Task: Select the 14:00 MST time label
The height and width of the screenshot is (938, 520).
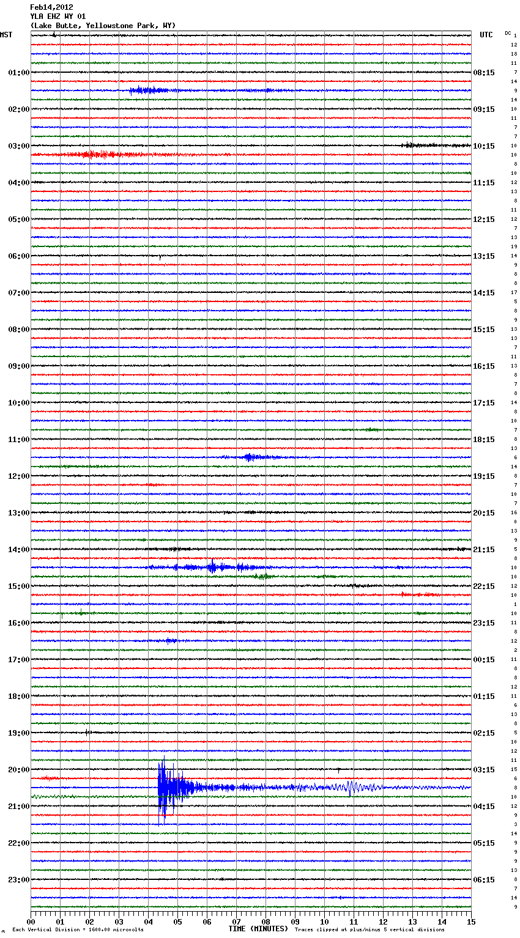Action: point(19,550)
